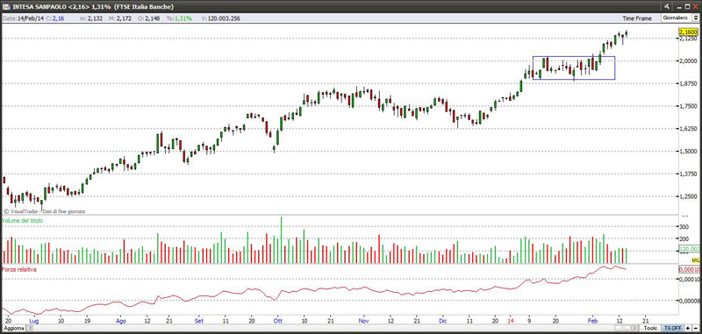Open the Tools button in the bottom bar
Image resolution: width=702 pixels, height=334 pixels.
[x=650, y=328]
